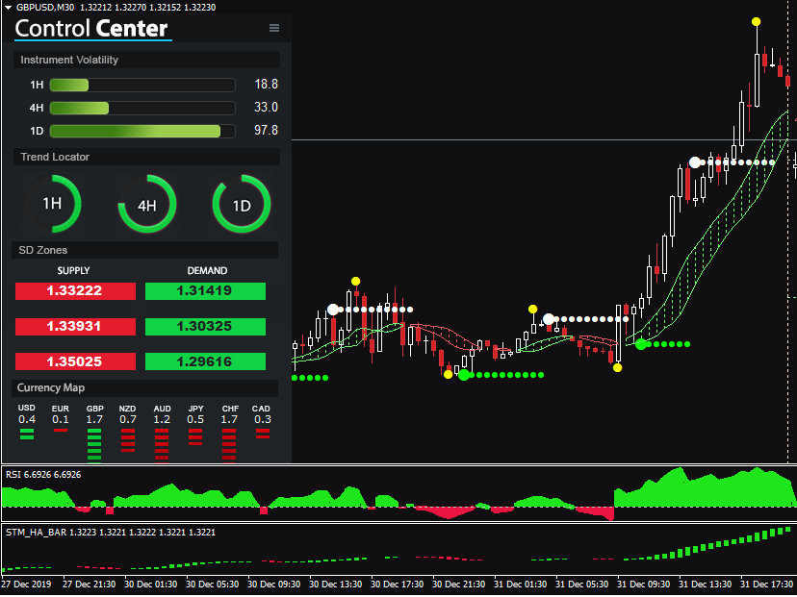This screenshot has height=597, width=797.
Task: Click demand zone level 1.29616
Action: pyautogui.click(x=205, y=361)
